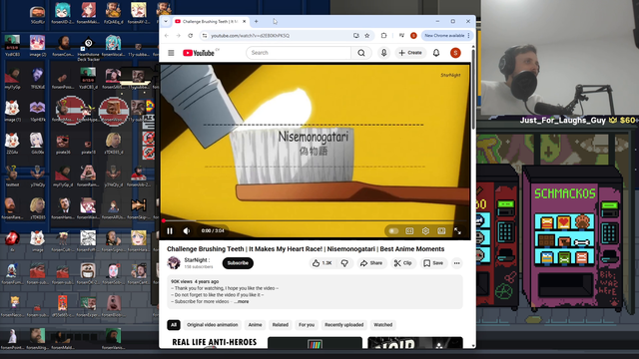Expand the description with ...more
Image resolution: width=639 pixels, height=359 pixels.
242,301
